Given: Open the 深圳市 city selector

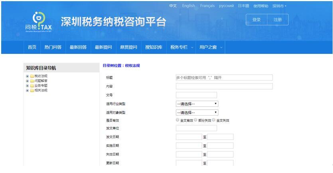Looking at the screenshot, I should pos(279,6).
